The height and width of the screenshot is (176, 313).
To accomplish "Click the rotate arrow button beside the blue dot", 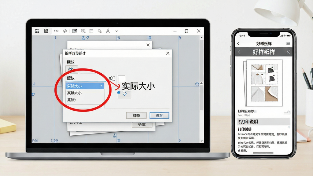I will 125,94.
